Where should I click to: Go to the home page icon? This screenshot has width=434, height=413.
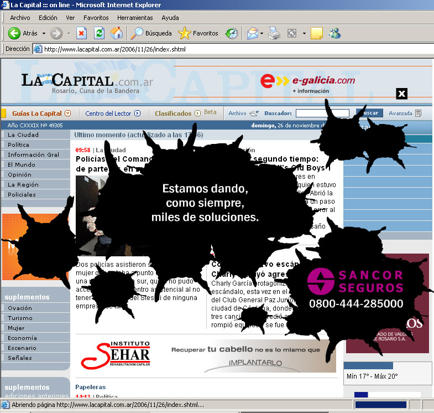pyautogui.click(x=117, y=34)
